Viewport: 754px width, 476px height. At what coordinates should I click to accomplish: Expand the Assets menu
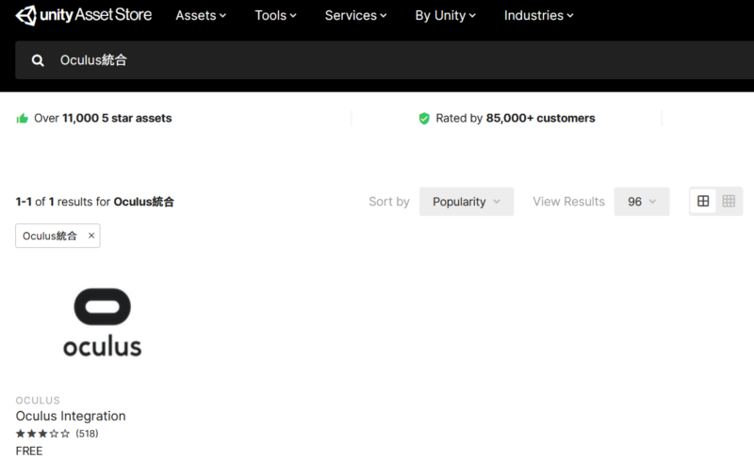(x=201, y=15)
